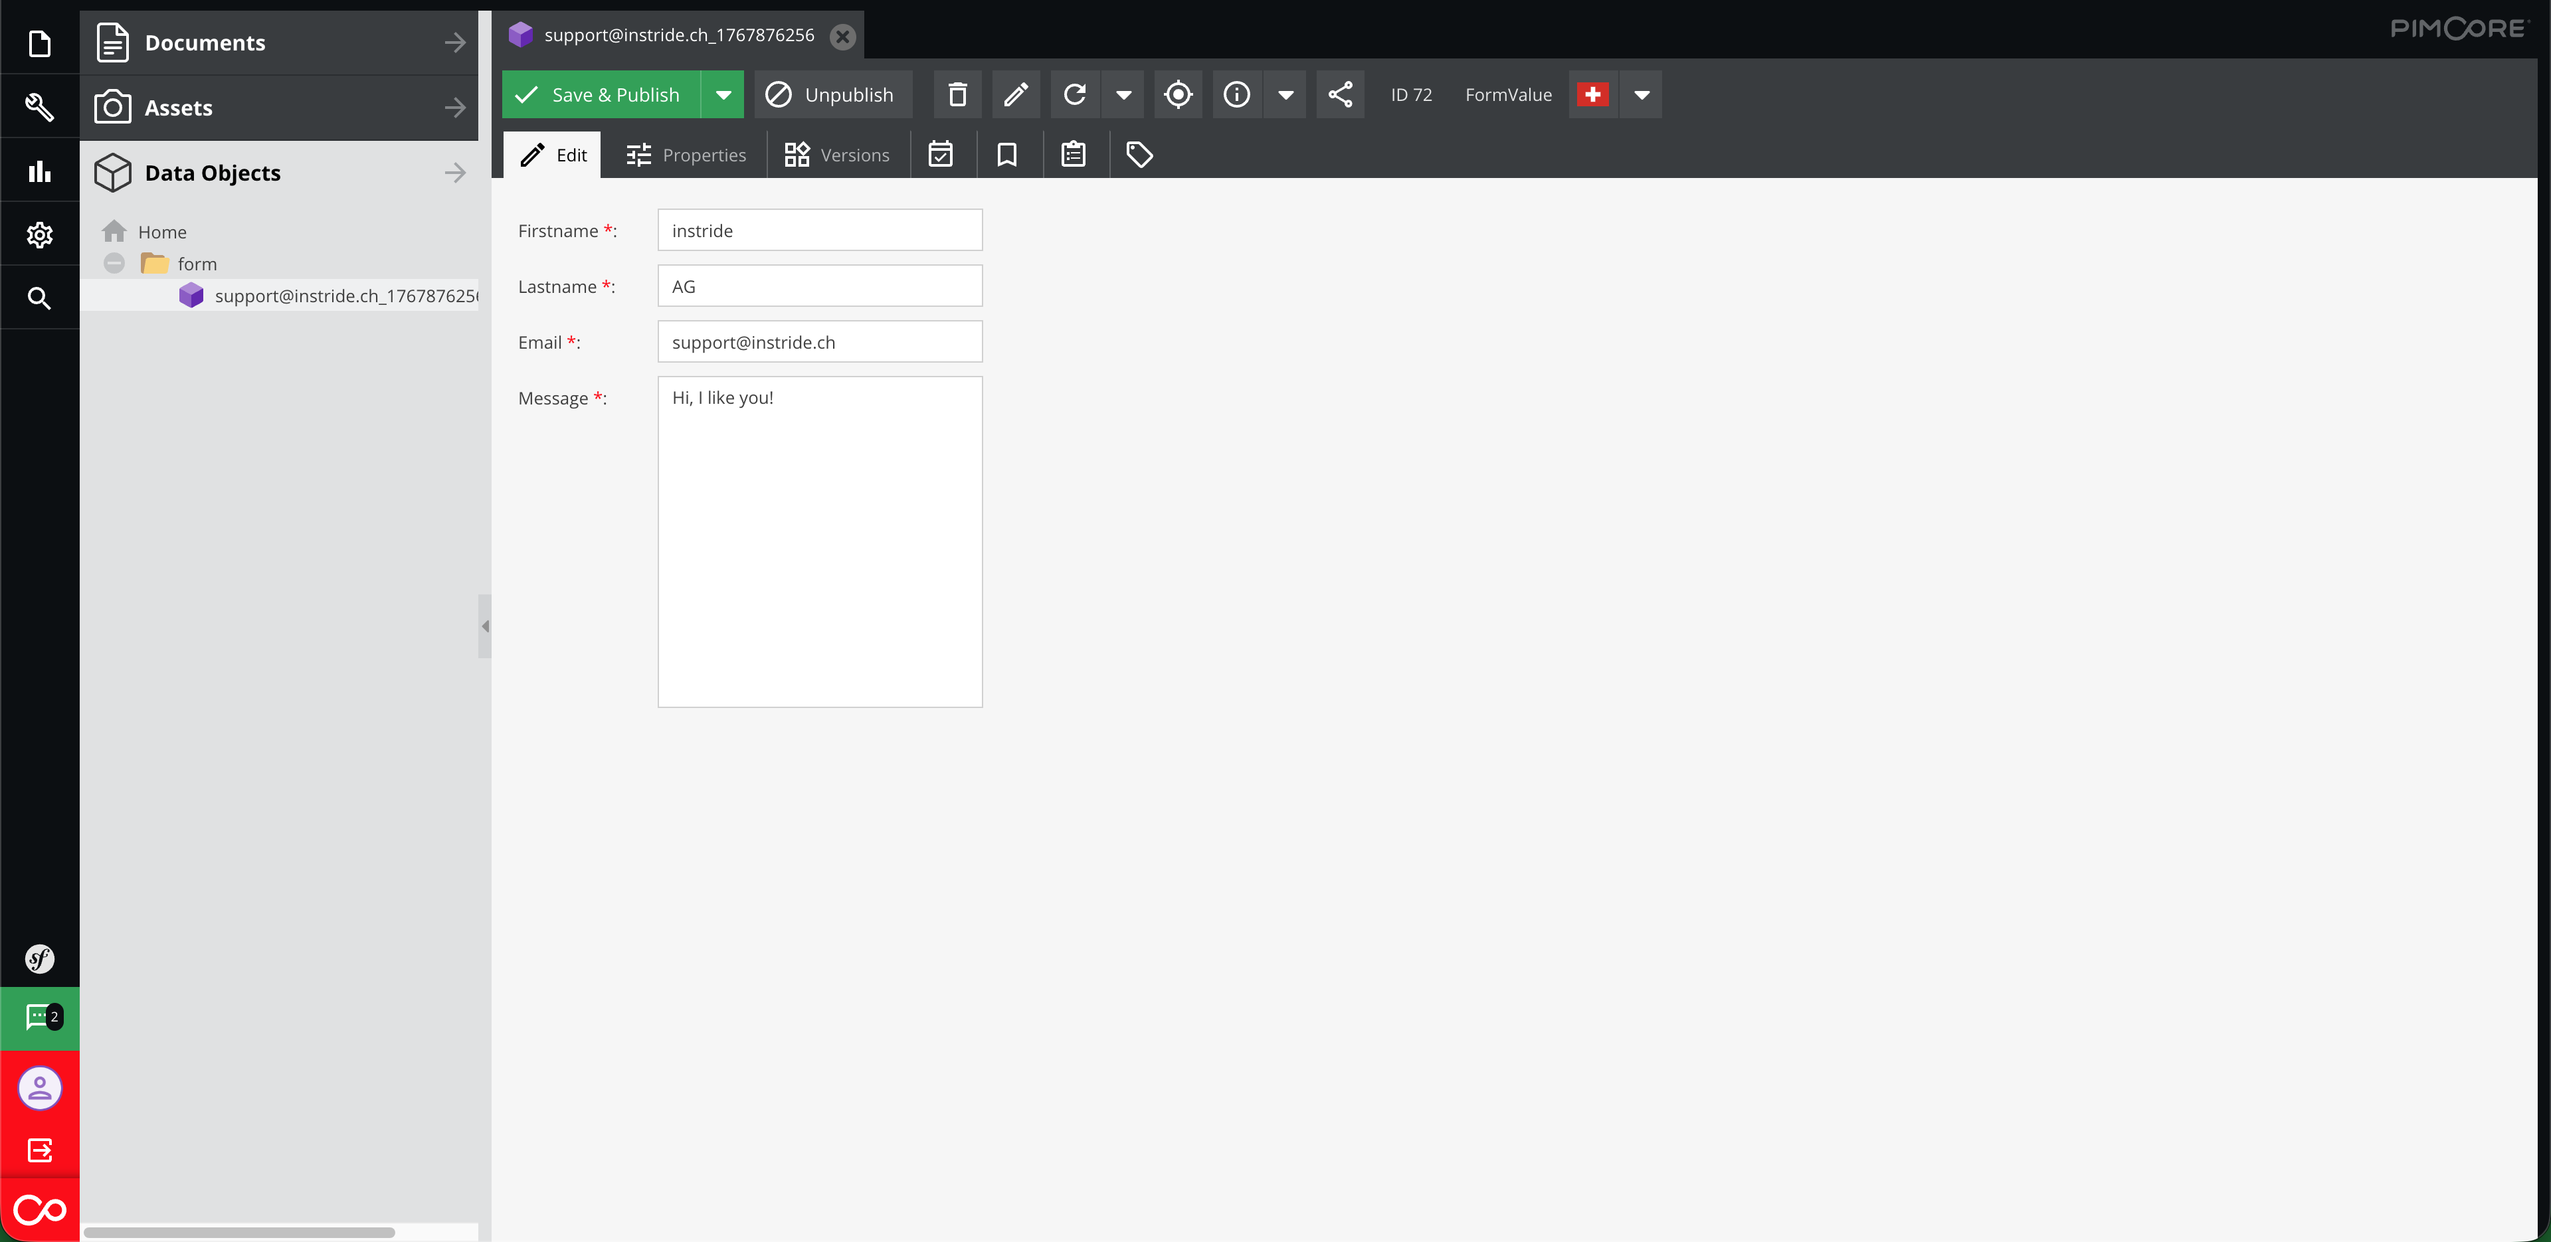Share the data object using the share icon
Screen dimensions: 2551x1242
1340,94
